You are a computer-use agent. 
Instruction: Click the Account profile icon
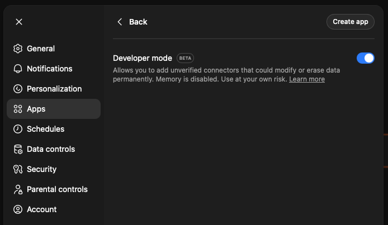(x=18, y=209)
